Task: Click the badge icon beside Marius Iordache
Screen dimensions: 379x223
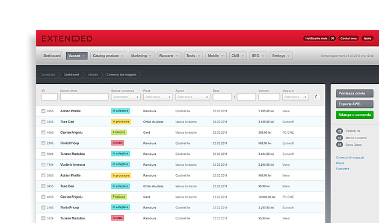Action: (x=339, y=138)
